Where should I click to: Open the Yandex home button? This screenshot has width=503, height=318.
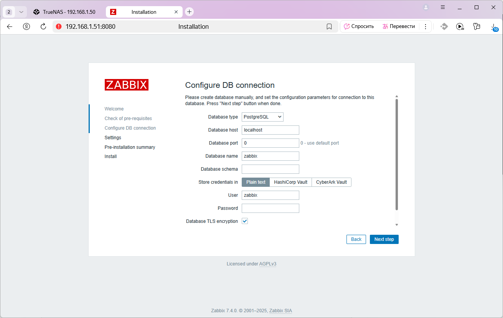click(x=26, y=26)
